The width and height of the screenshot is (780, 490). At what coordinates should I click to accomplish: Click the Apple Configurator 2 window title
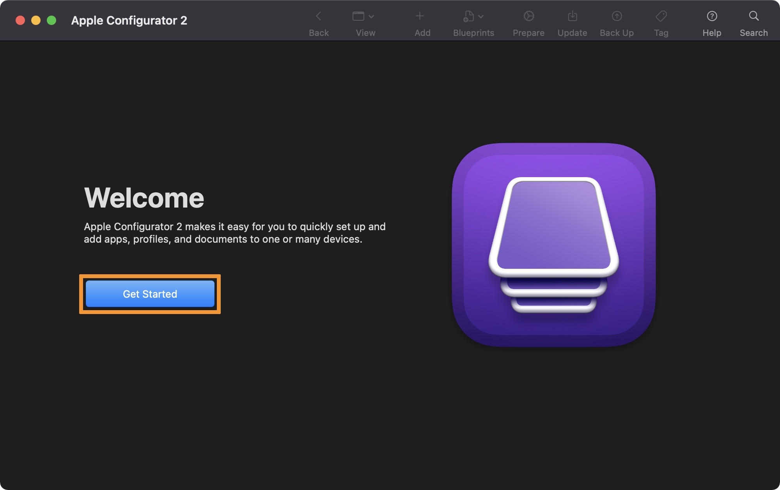129,20
